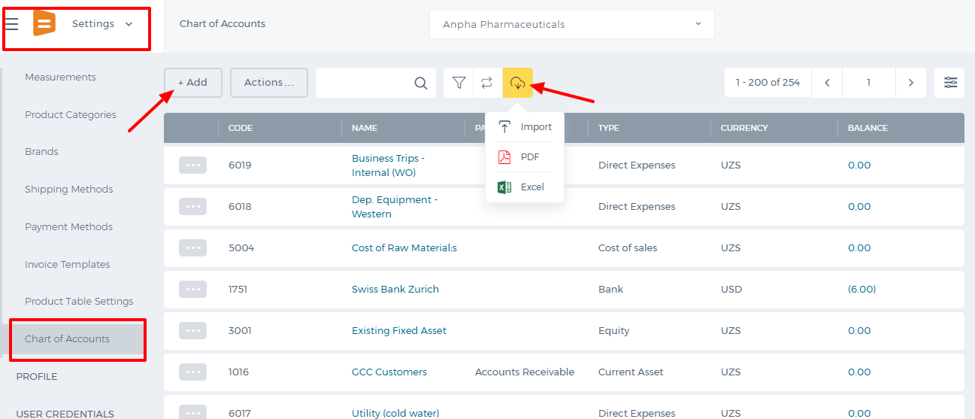
Task: Click the + Add button
Action: (x=193, y=83)
